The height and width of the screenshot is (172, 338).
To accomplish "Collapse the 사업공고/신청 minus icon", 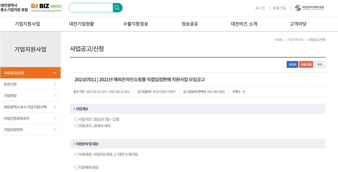I will point(55,73).
